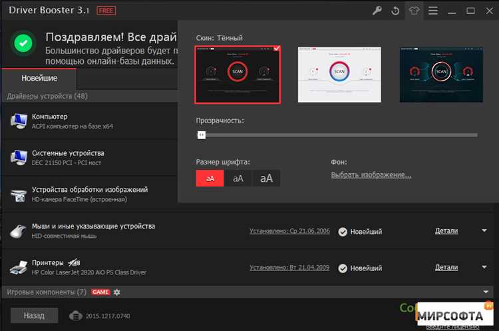This screenshot has width=499, height=331.
Task: Select the Компьютер device row title
Action: (x=50, y=117)
